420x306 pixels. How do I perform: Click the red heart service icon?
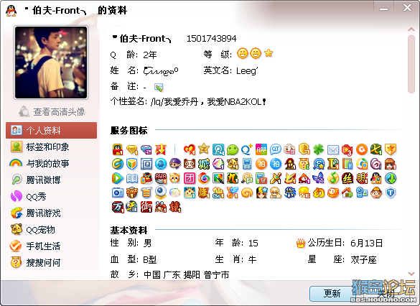tap(190, 149)
